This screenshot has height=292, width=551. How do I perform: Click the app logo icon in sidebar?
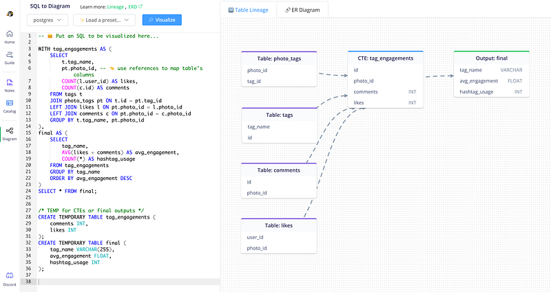pyautogui.click(x=10, y=14)
